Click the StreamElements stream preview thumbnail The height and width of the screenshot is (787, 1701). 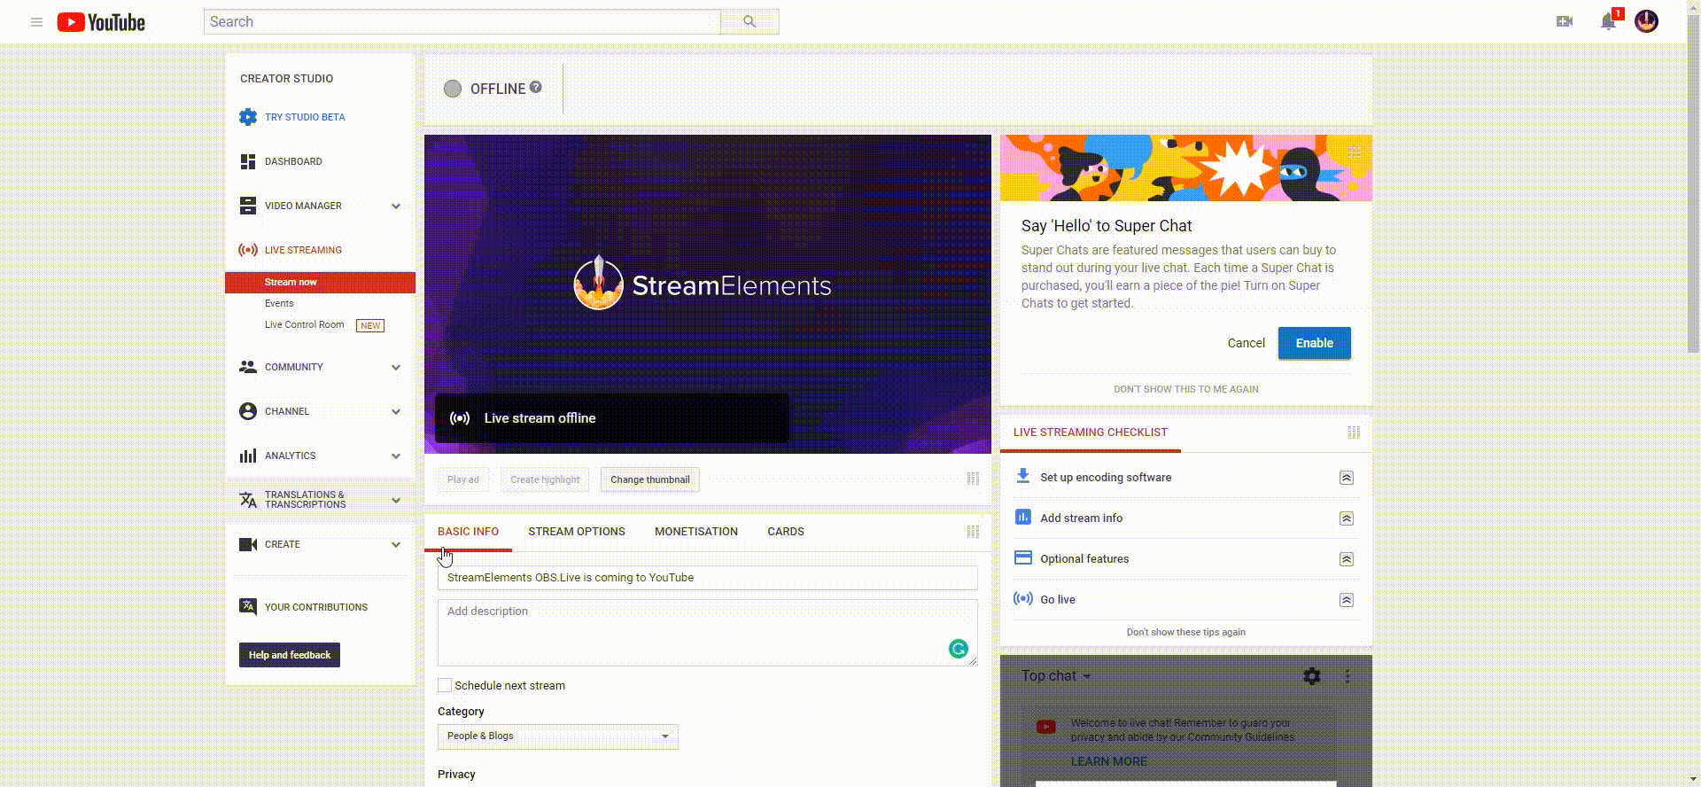708,294
